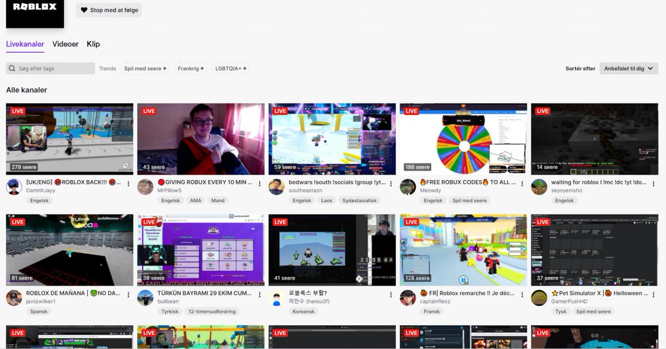
Task: Click the magnifier icon in tag search
Action: (12, 68)
